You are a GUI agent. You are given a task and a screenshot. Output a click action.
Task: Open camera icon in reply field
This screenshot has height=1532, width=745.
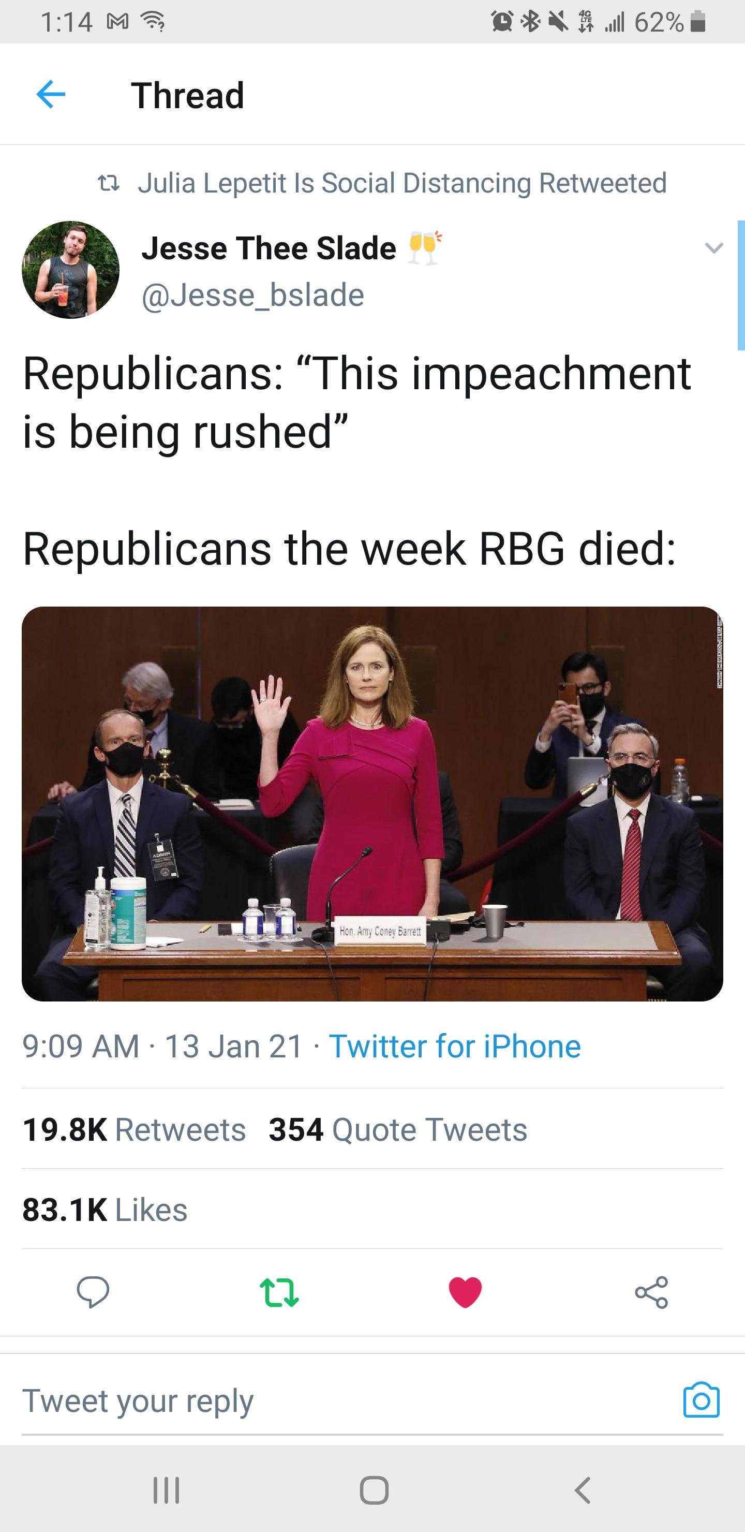pos(701,1401)
